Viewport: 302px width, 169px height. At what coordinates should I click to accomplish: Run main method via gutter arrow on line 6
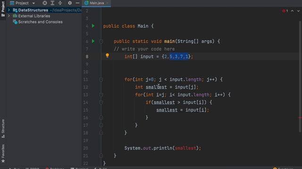93,41
